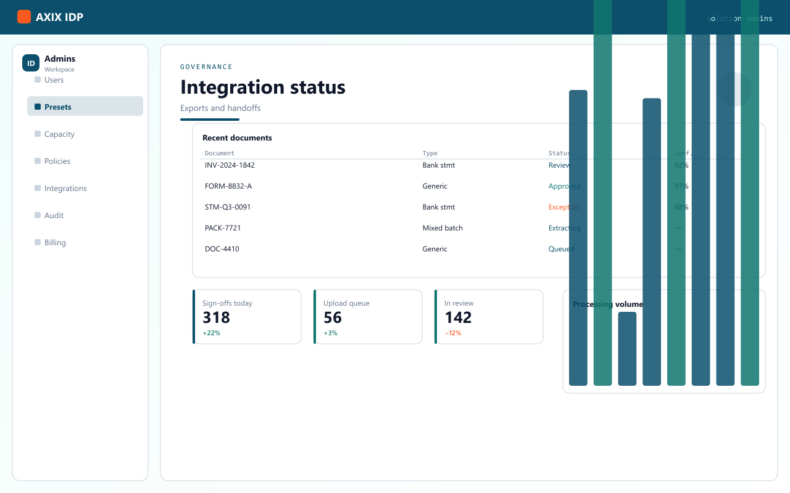Open the Upload queue card

(x=368, y=317)
